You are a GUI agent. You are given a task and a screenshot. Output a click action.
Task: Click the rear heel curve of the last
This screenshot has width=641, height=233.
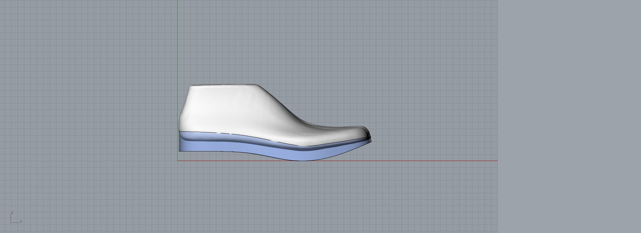point(181,116)
